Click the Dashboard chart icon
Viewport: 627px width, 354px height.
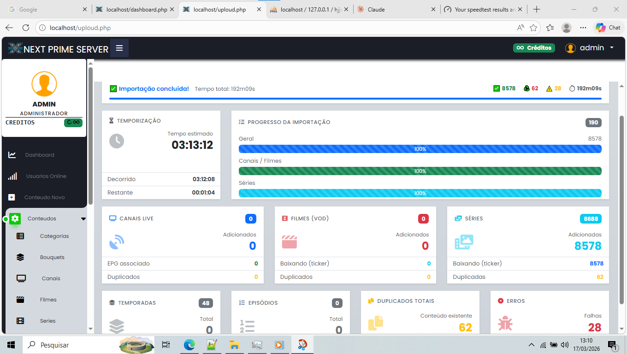click(12, 155)
